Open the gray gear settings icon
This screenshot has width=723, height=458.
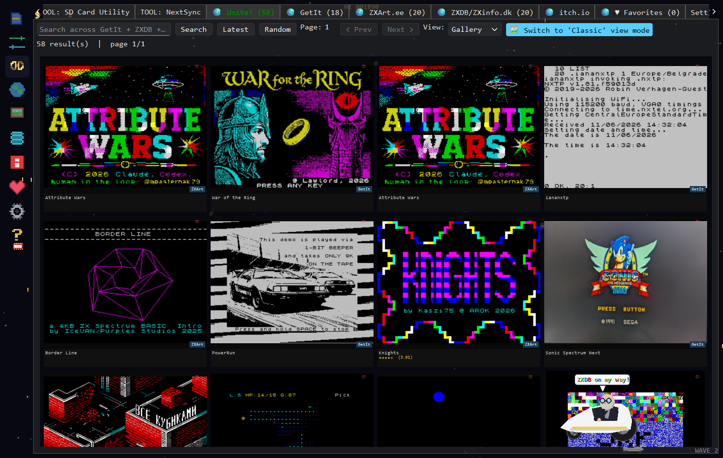[17, 211]
